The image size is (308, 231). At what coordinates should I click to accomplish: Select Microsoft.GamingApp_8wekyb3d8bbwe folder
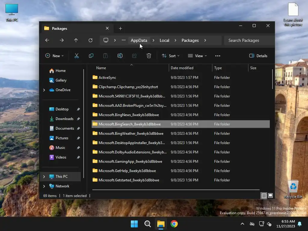[x=181, y=162]
